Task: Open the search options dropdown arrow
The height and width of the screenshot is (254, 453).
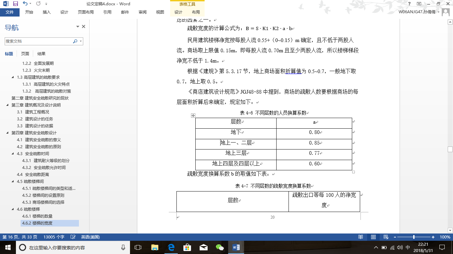Action: tap(81, 41)
